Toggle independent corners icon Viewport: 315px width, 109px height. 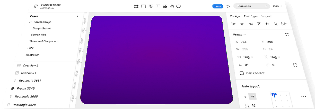click(295, 65)
